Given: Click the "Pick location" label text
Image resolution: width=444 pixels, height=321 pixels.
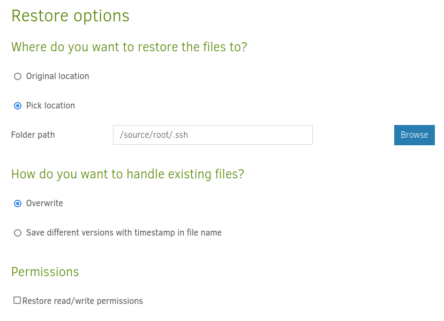Looking at the screenshot, I should [50, 106].
